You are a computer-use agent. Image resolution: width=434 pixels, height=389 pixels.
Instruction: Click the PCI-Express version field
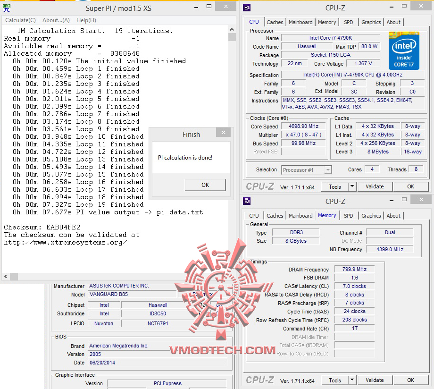[167, 383]
